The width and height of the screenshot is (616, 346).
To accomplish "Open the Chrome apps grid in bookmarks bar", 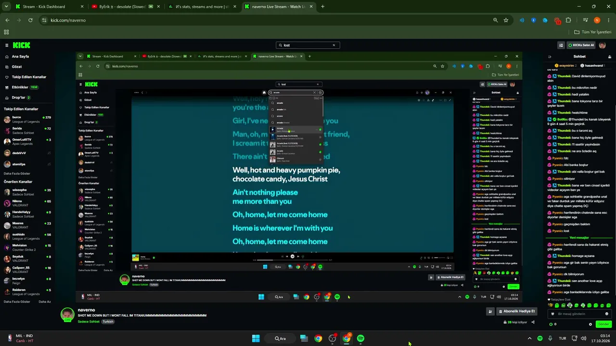I will [6, 32].
